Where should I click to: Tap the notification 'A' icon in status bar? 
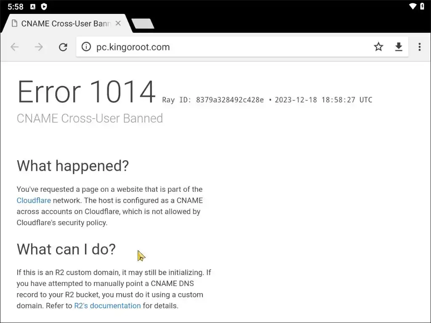point(33,7)
